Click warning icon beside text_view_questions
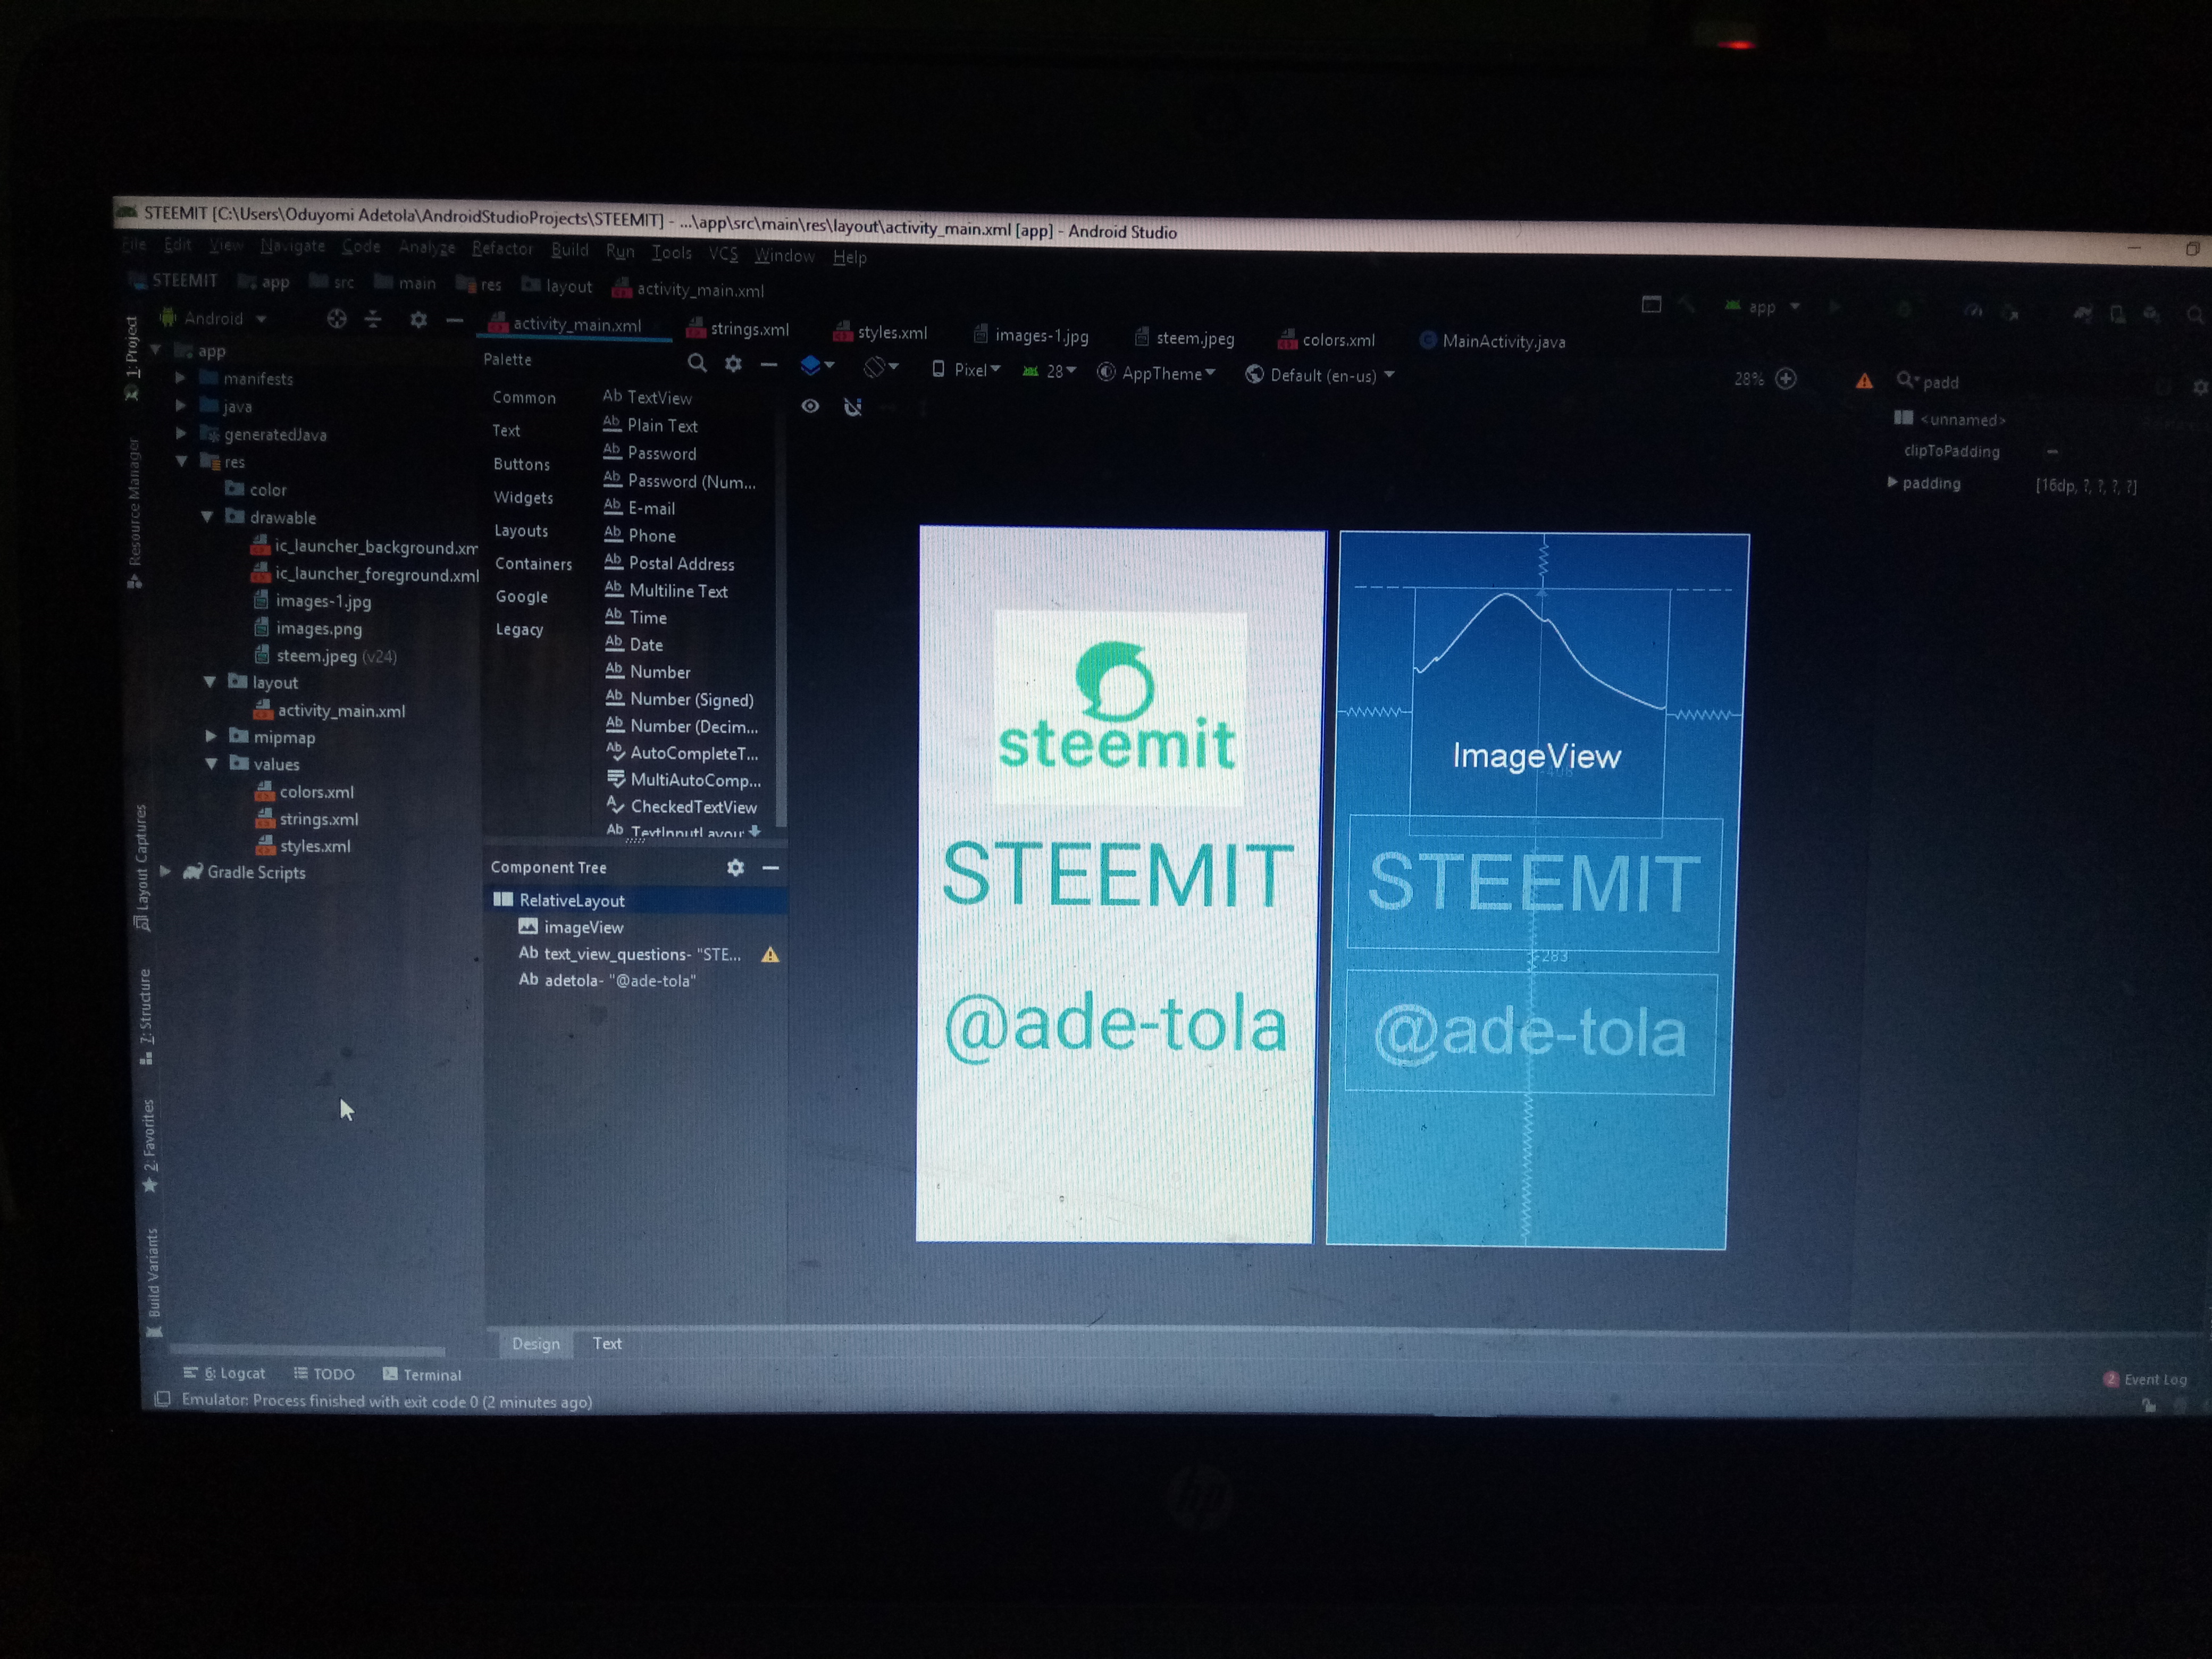 770,955
